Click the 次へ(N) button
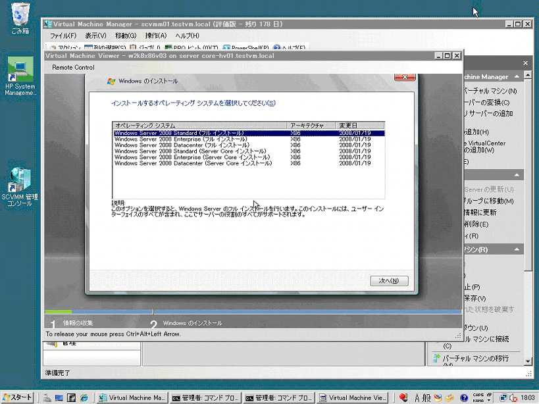539x404 pixels. click(389, 281)
